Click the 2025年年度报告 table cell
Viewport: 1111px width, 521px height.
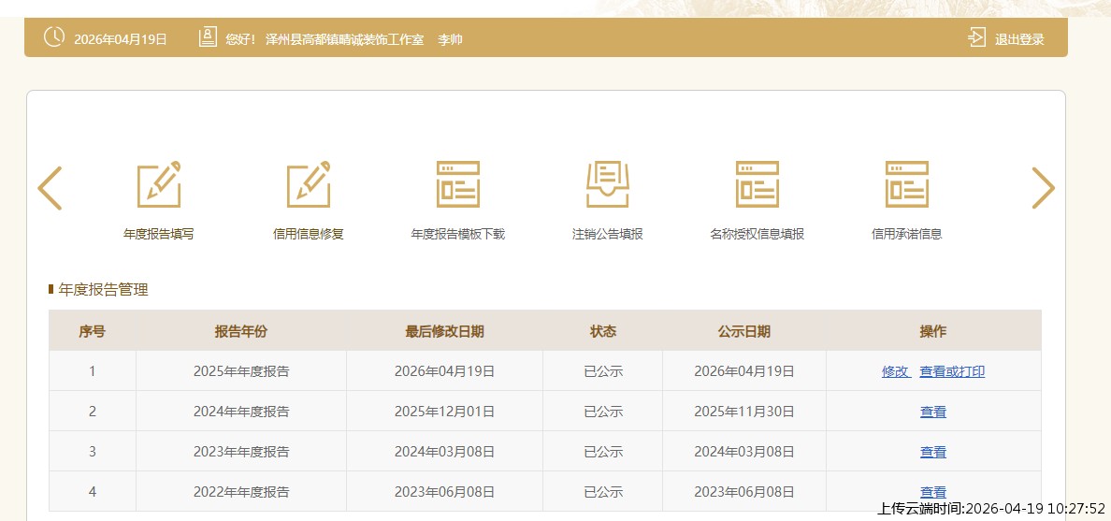pyautogui.click(x=241, y=371)
